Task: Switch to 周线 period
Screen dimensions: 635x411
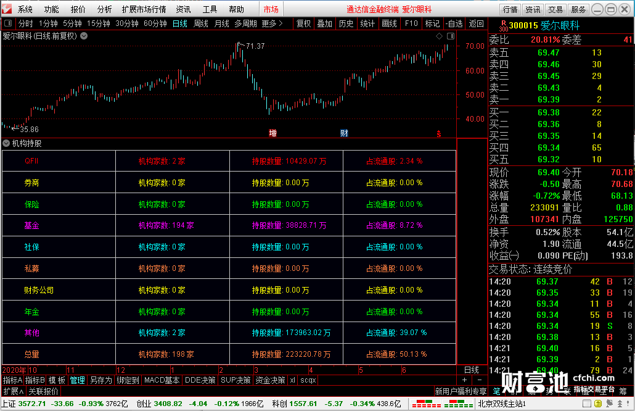Action: click(x=201, y=23)
